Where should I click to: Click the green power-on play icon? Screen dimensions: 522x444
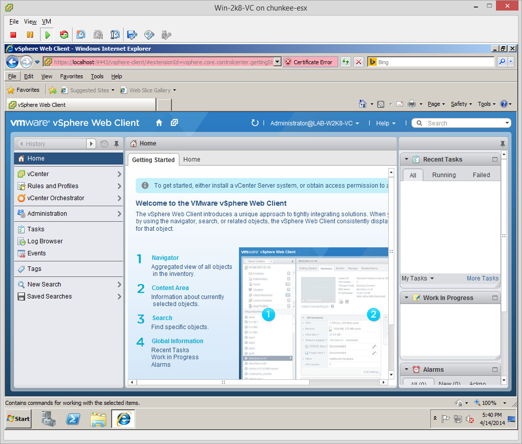(x=48, y=35)
